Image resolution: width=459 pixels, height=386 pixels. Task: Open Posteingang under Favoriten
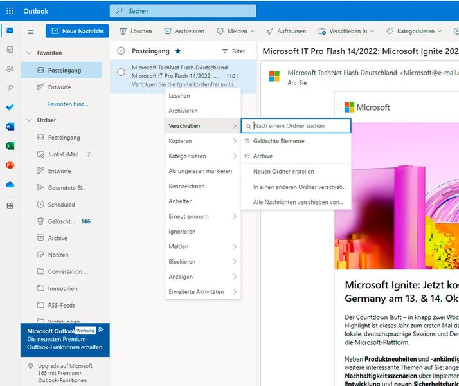coord(62,70)
